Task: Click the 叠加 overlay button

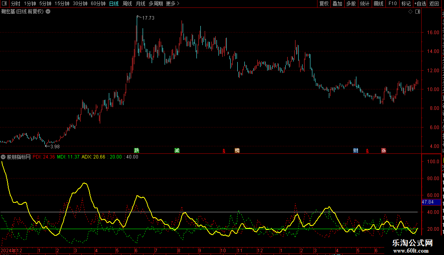Action: 338,4
